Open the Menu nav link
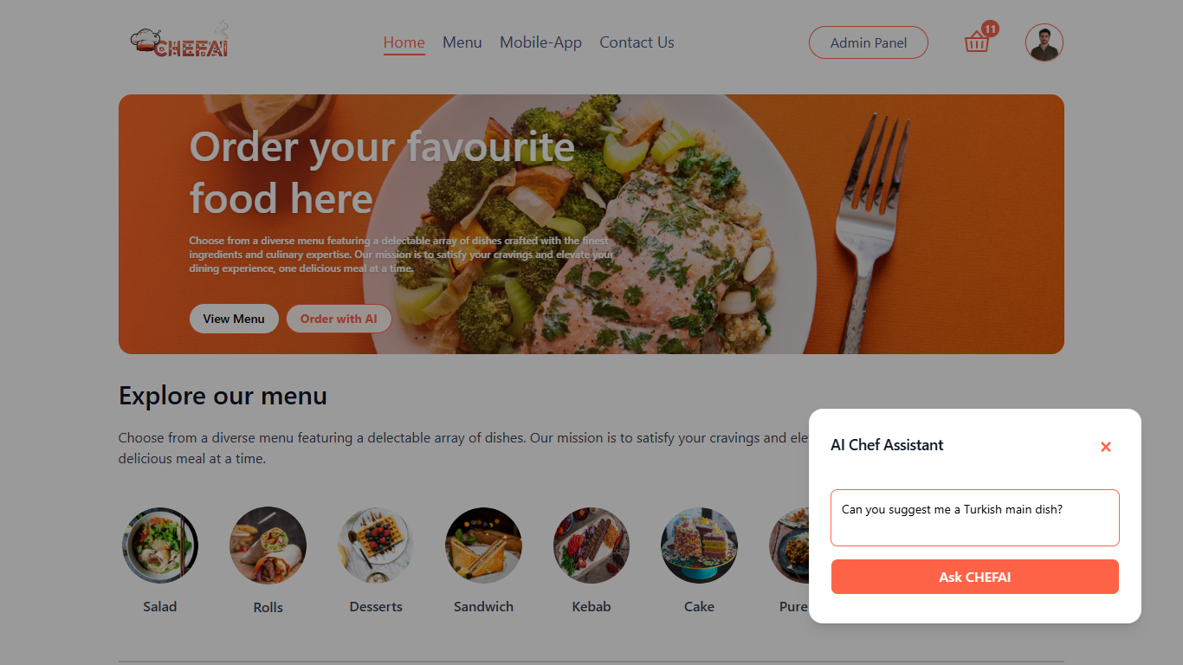Viewport: 1183px width, 665px height. 462,42
